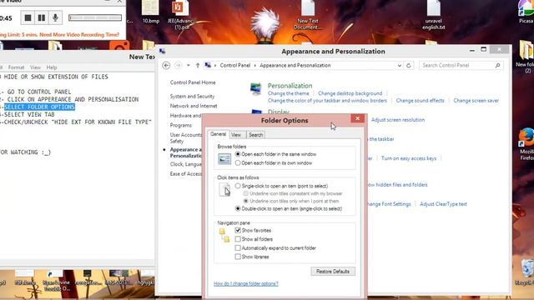Open Control Panel Home
Viewport: 534px width, 300px height.
[x=193, y=82]
